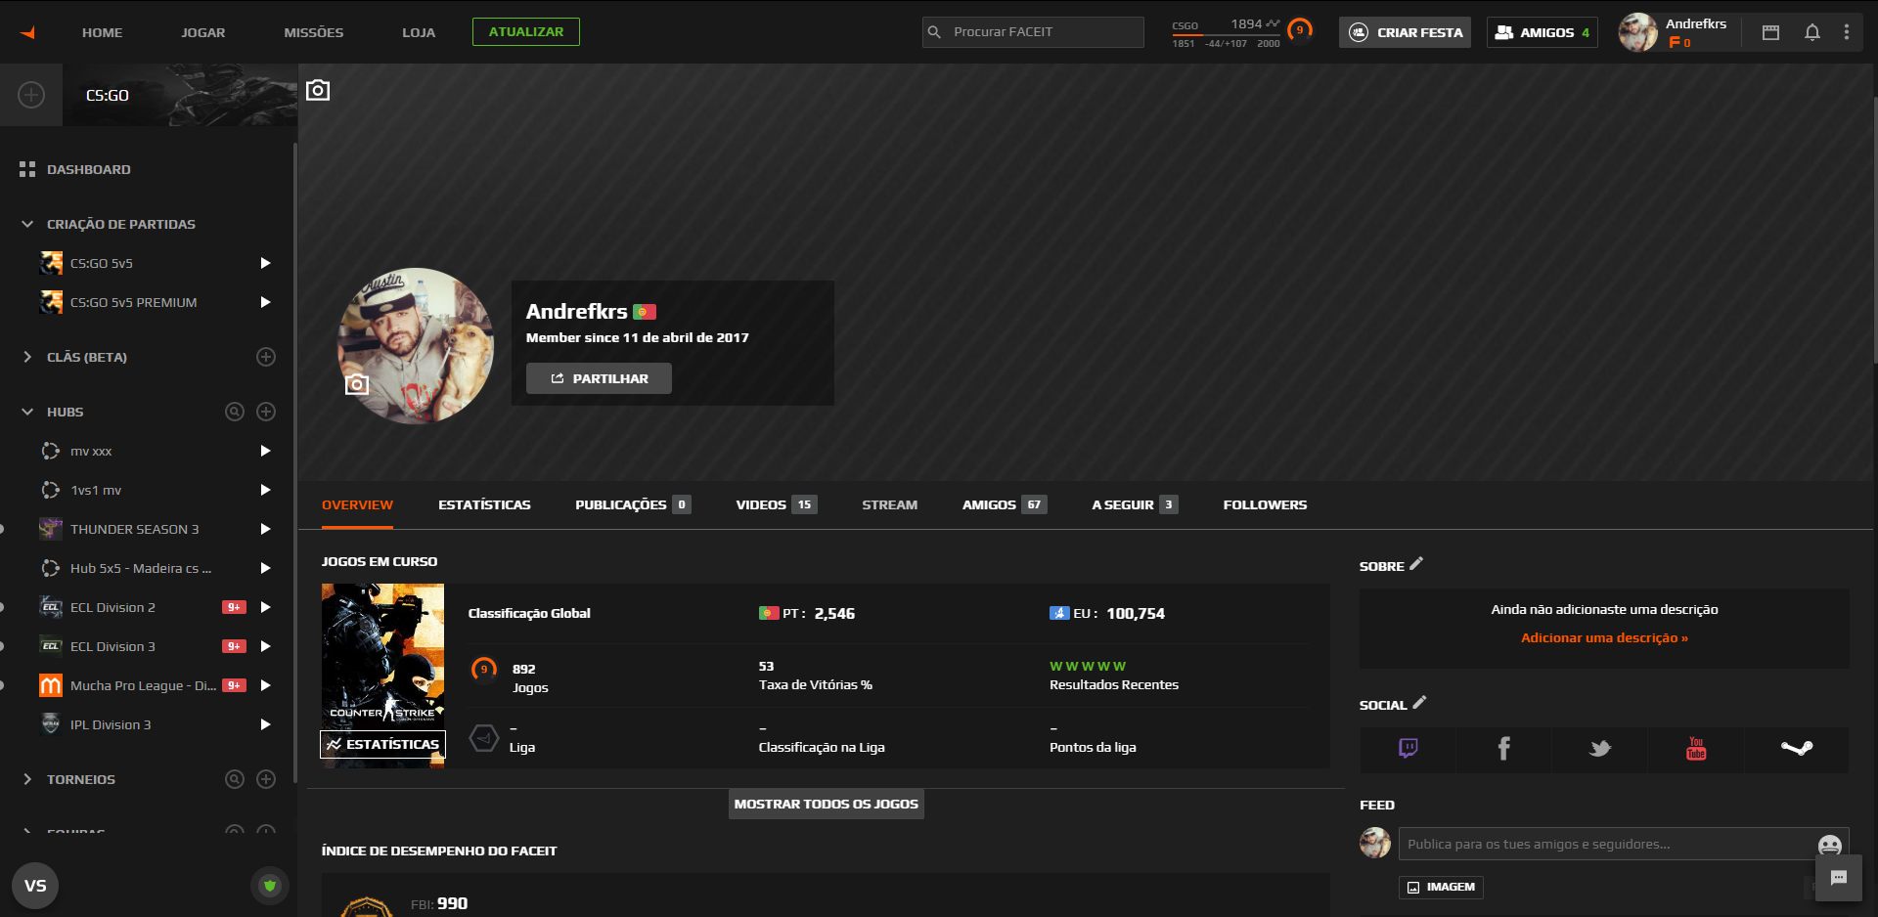
Task: Connect Steam social icon
Action: point(1797,749)
